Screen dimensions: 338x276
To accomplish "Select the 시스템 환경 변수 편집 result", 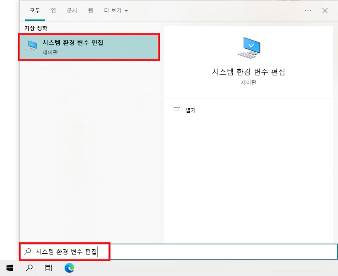I will click(x=73, y=44).
